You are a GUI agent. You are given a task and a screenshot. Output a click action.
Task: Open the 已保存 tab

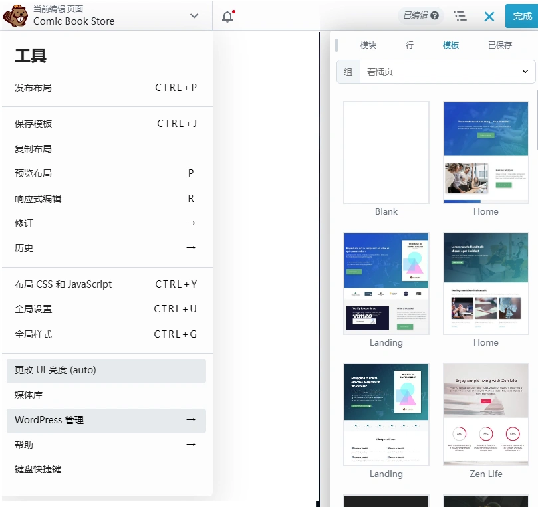point(498,45)
